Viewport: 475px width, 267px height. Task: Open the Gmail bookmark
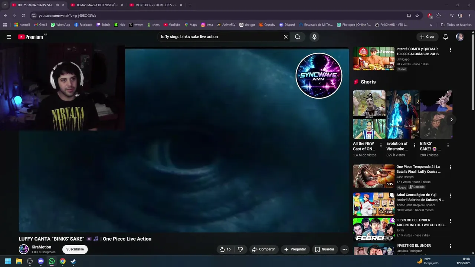coord(40,25)
